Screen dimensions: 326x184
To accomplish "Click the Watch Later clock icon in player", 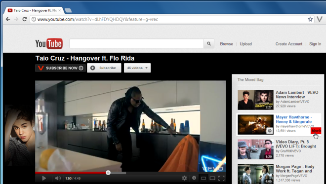I will (x=194, y=178).
